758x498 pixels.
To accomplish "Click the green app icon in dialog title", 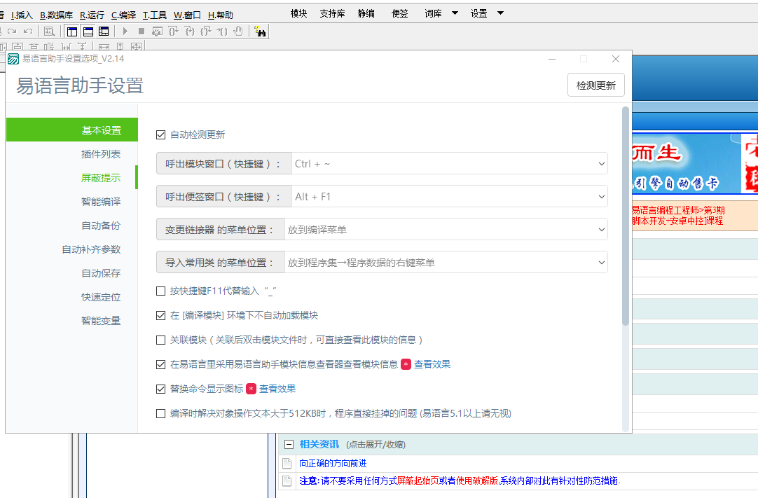I will (13, 59).
